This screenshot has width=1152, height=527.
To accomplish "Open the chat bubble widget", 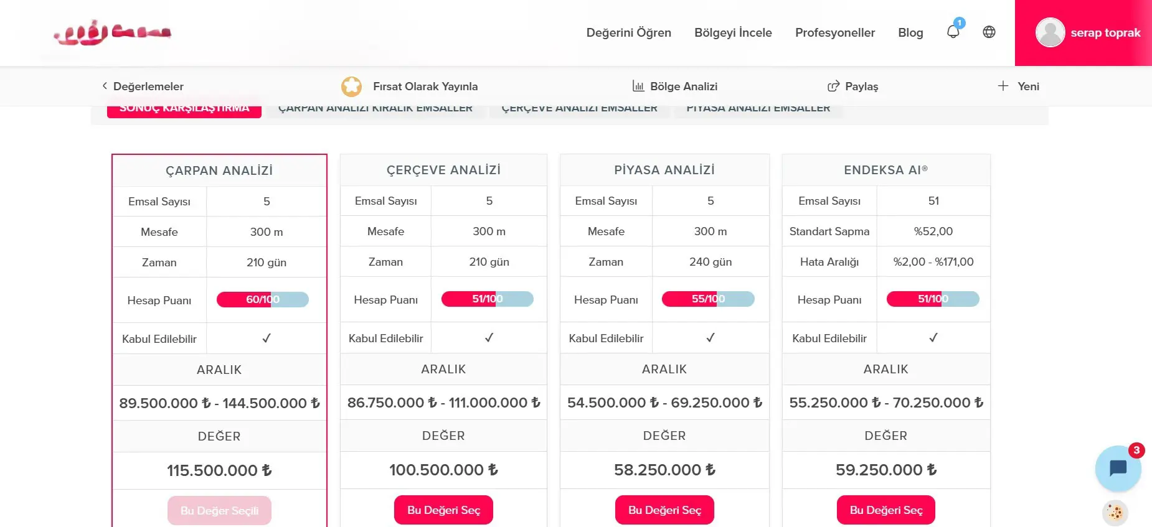I will pyautogui.click(x=1118, y=469).
